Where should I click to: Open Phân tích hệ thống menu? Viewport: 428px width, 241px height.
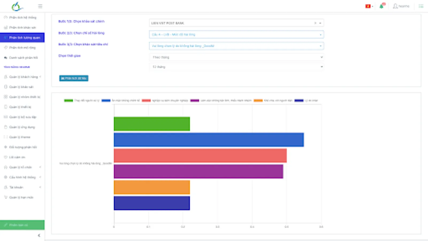point(22,17)
